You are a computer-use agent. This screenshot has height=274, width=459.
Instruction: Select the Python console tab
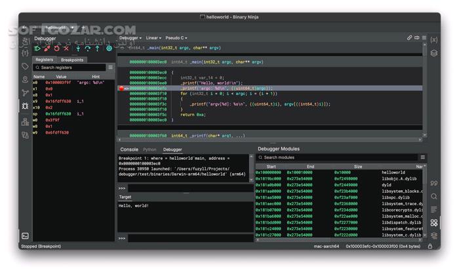coord(150,149)
